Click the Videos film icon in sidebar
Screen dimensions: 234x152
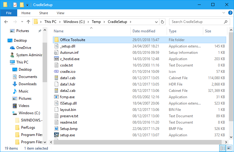click(14, 106)
